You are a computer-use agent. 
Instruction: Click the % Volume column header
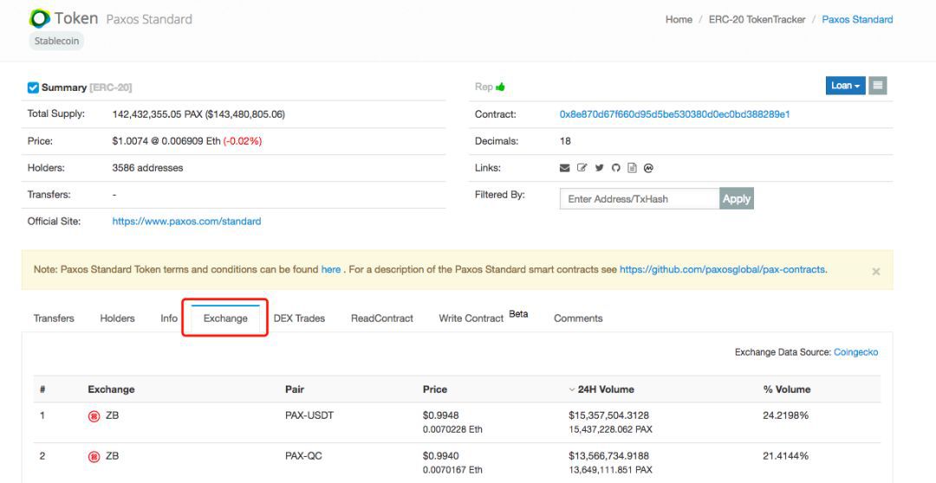787,390
